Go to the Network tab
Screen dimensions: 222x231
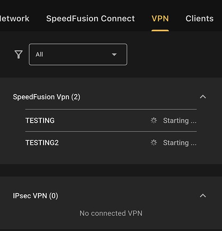pyautogui.click(x=14, y=19)
